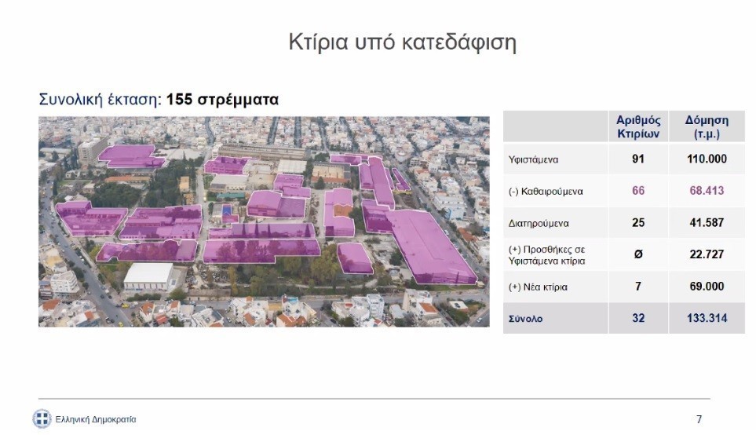Image resolution: width=756 pixels, height=435 pixels.
Task: Click the 'Ελληνική Δημοκρατία' footer text
Action: [95, 420]
